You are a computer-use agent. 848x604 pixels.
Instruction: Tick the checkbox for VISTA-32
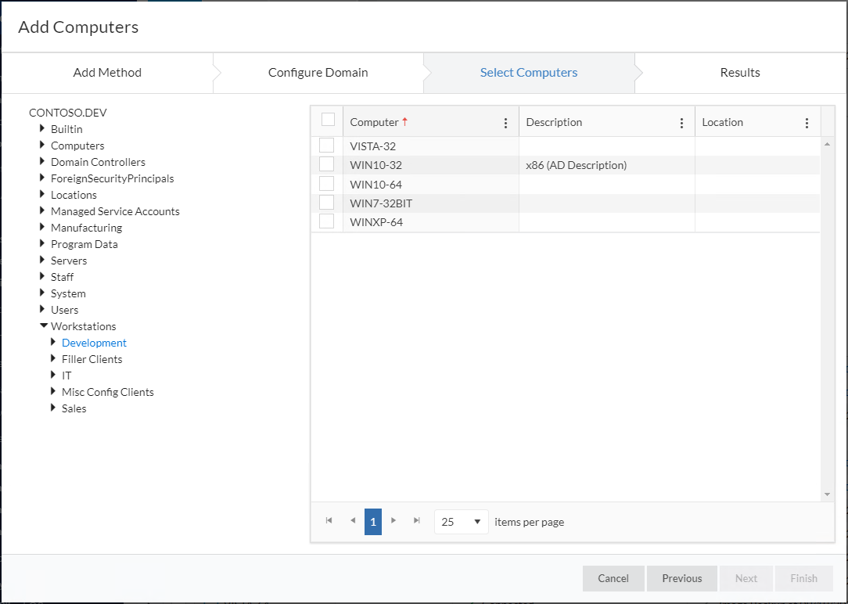[326, 146]
